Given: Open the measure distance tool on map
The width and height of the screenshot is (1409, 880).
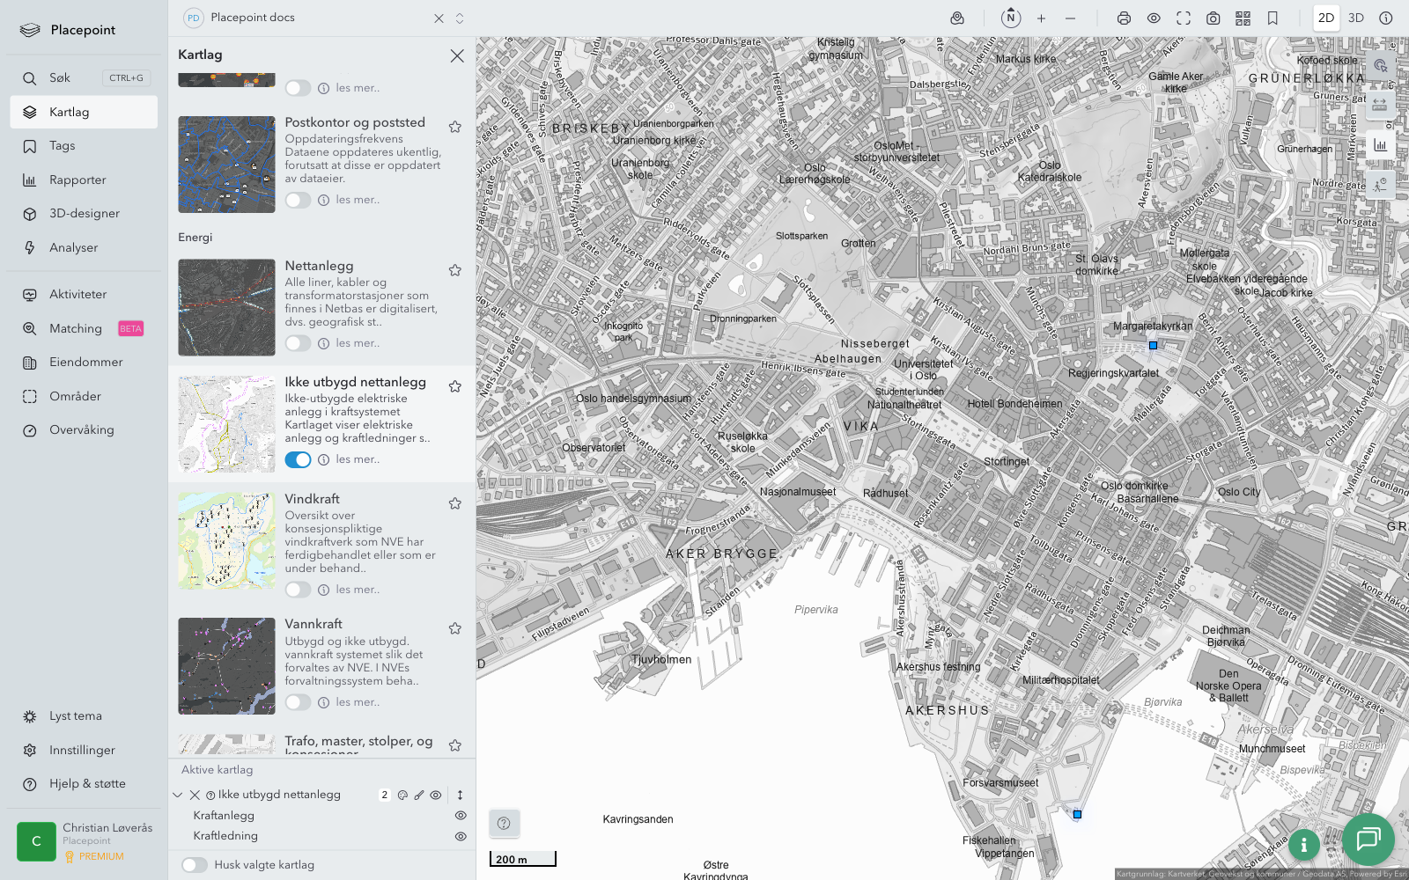Looking at the screenshot, I should click(x=1380, y=105).
